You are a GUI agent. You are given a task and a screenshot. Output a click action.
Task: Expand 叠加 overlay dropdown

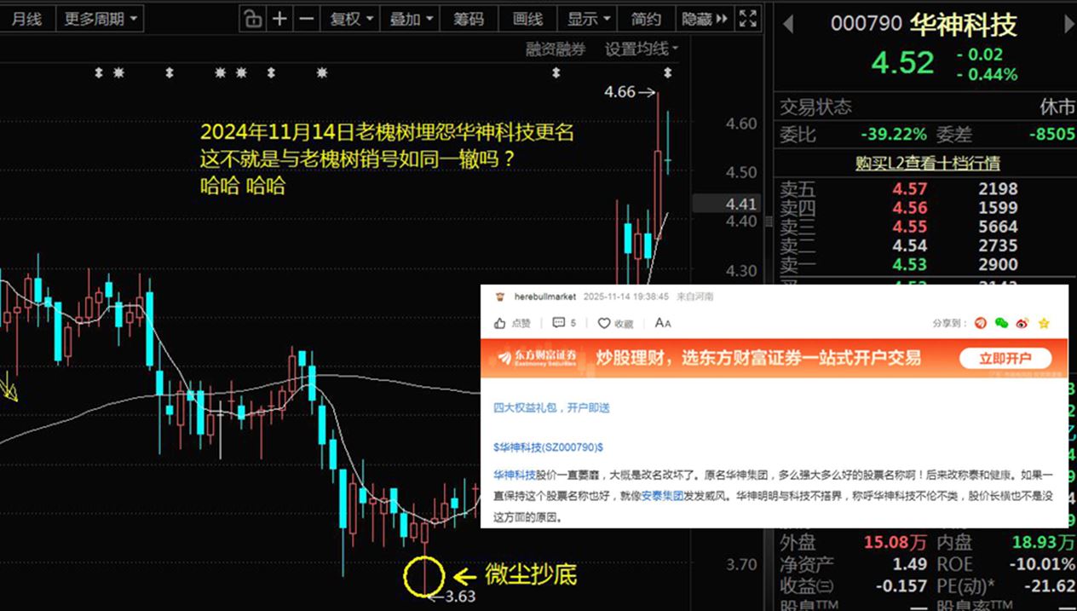(x=412, y=19)
